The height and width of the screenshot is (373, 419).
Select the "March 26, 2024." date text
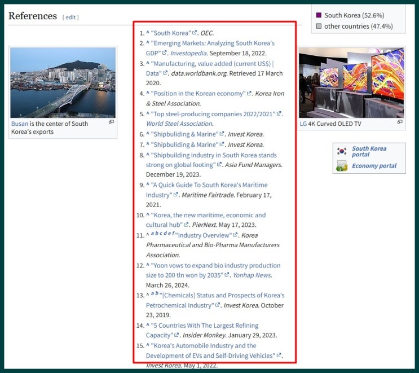(167, 286)
